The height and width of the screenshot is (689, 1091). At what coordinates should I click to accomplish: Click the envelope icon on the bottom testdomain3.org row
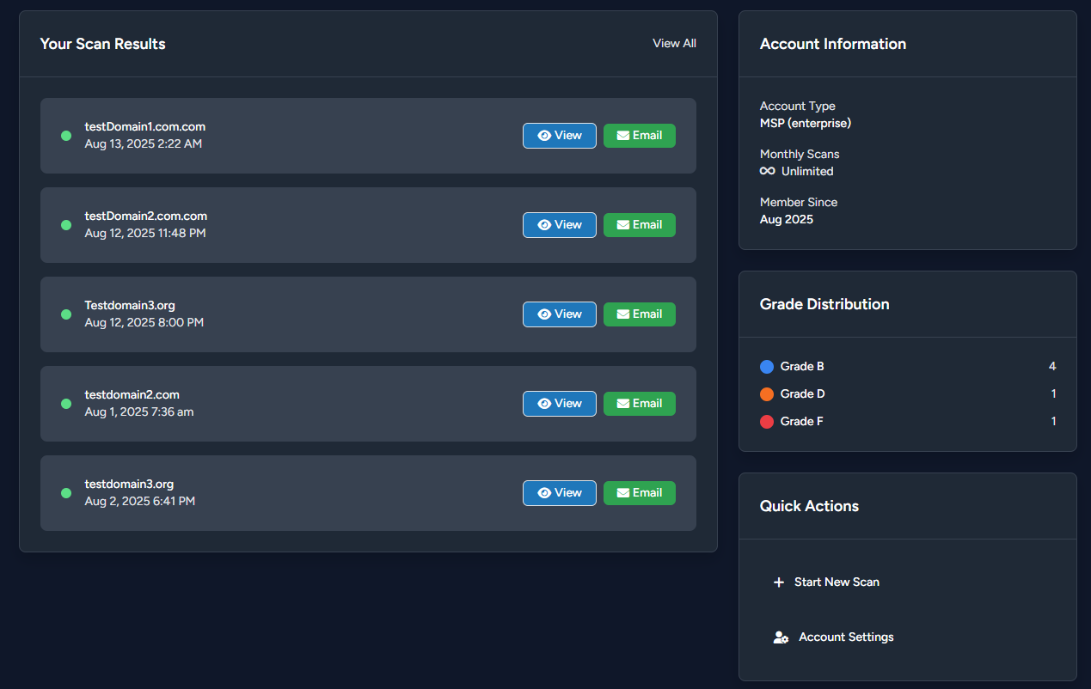(624, 492)
